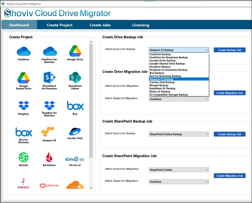Viewport: 252px width, 203px height.
Task: Open the Licensing tab
Action: point(141,25)
